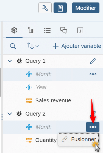Open more options for Query 1 Month
Image resolution: width=103 pixels, height=153 pixels.
coord(93,74)
